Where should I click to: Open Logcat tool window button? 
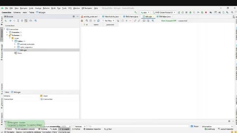point(64,129)
